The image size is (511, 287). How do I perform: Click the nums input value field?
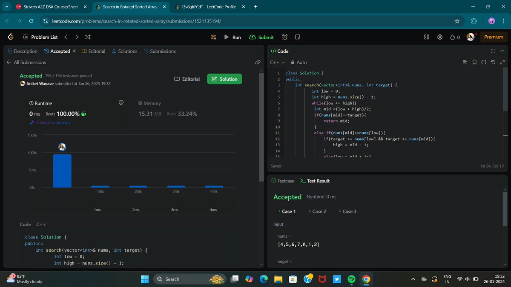388,244
